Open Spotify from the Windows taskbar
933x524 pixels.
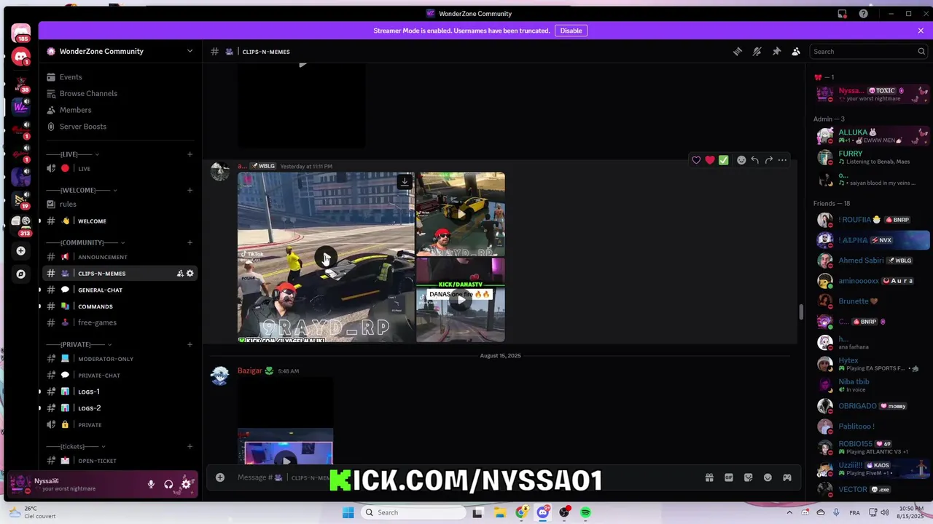[x=585, y=512]
